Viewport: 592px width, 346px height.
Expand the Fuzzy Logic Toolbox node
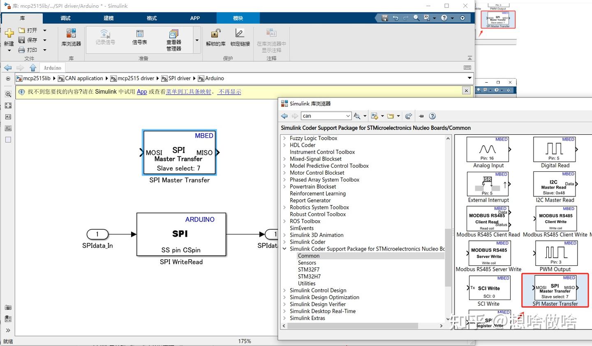[284, 138]
